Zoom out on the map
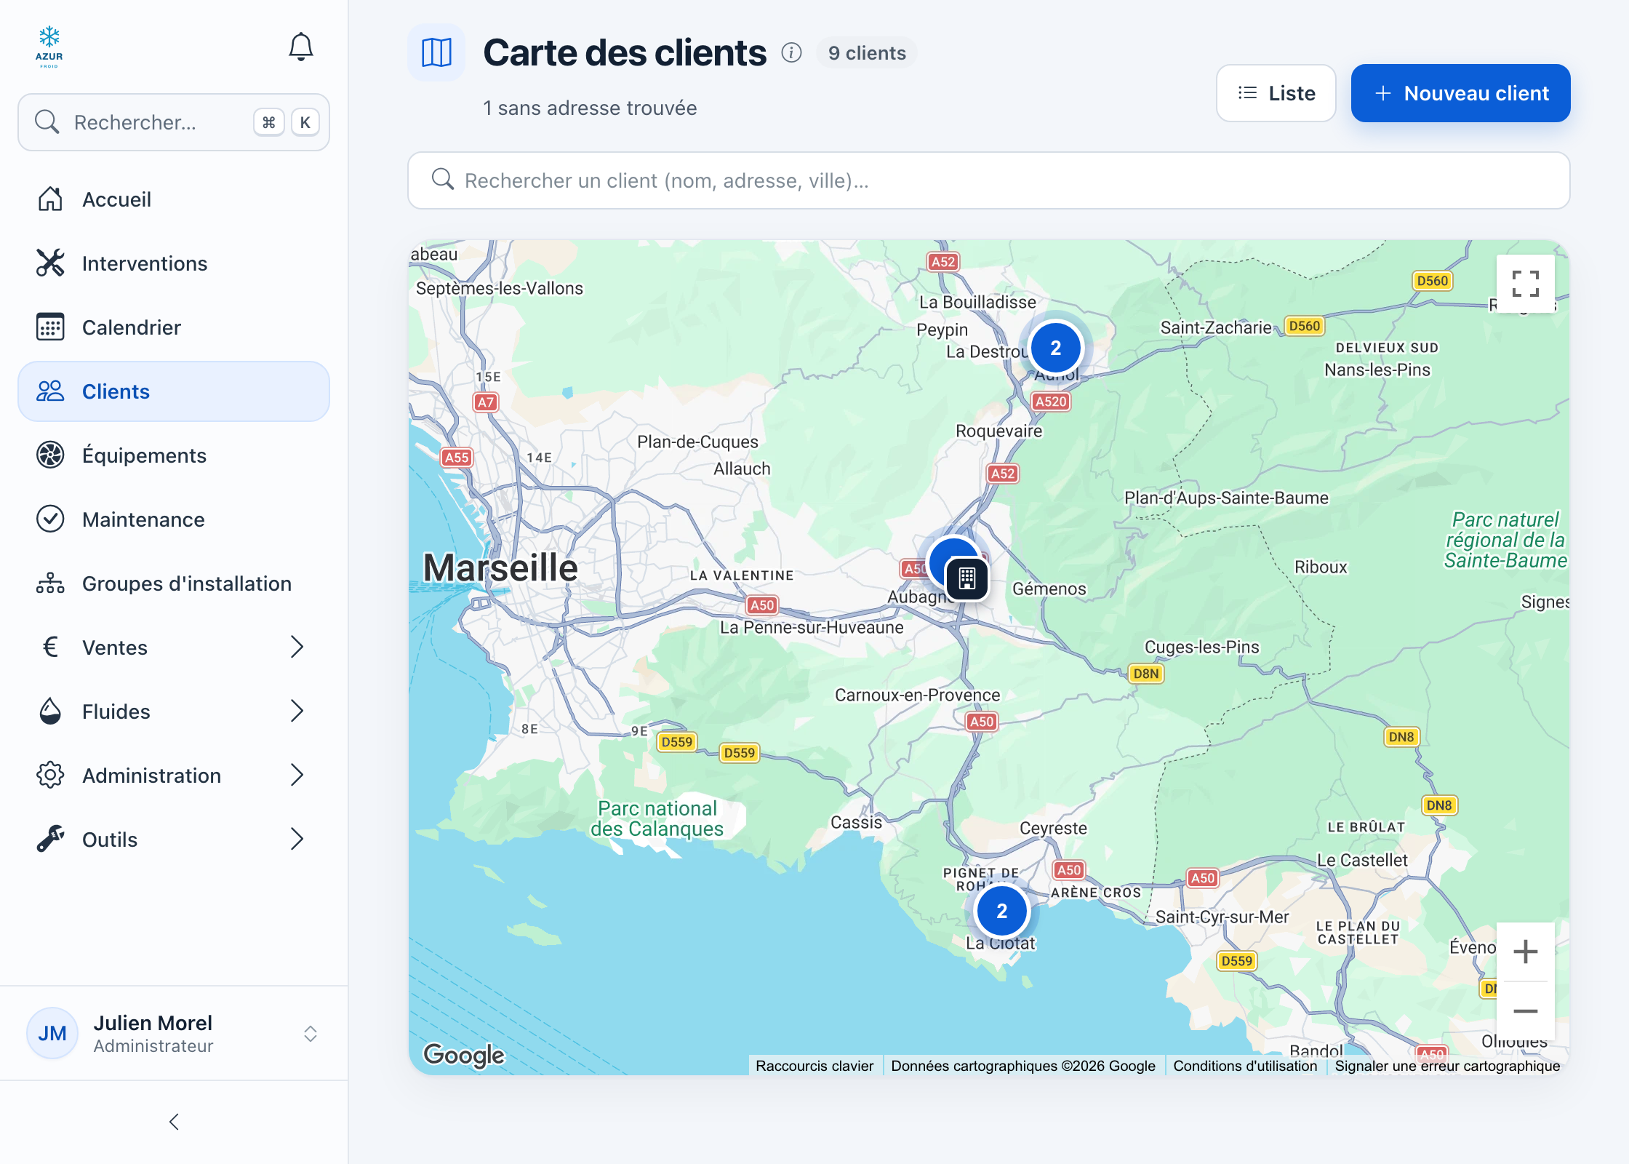The height and width of the screenshot is (1164, 1629). [1525, 1011]
